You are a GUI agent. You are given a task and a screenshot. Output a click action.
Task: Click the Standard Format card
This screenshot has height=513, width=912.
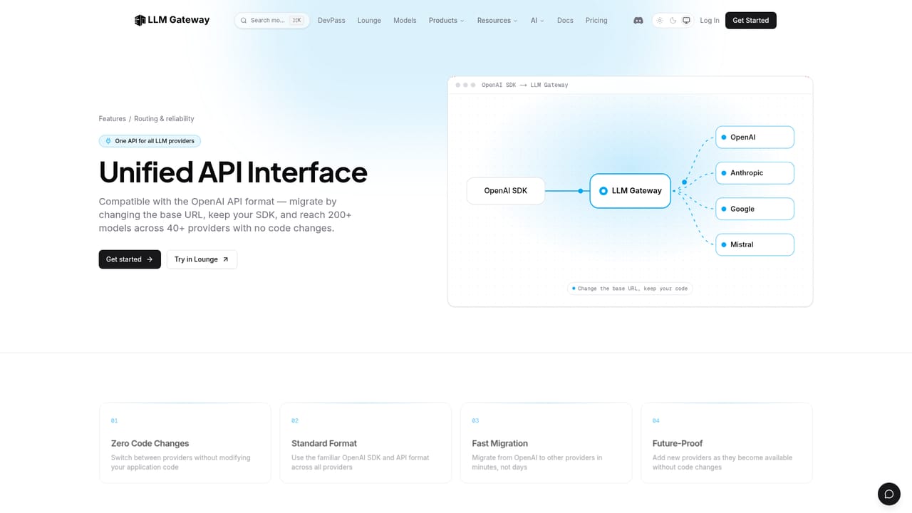(366, 443)
